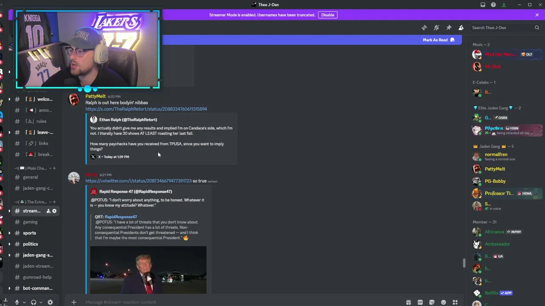The image size is (545, 306).
Task: Show pinned messages
Action: point(449,28)
